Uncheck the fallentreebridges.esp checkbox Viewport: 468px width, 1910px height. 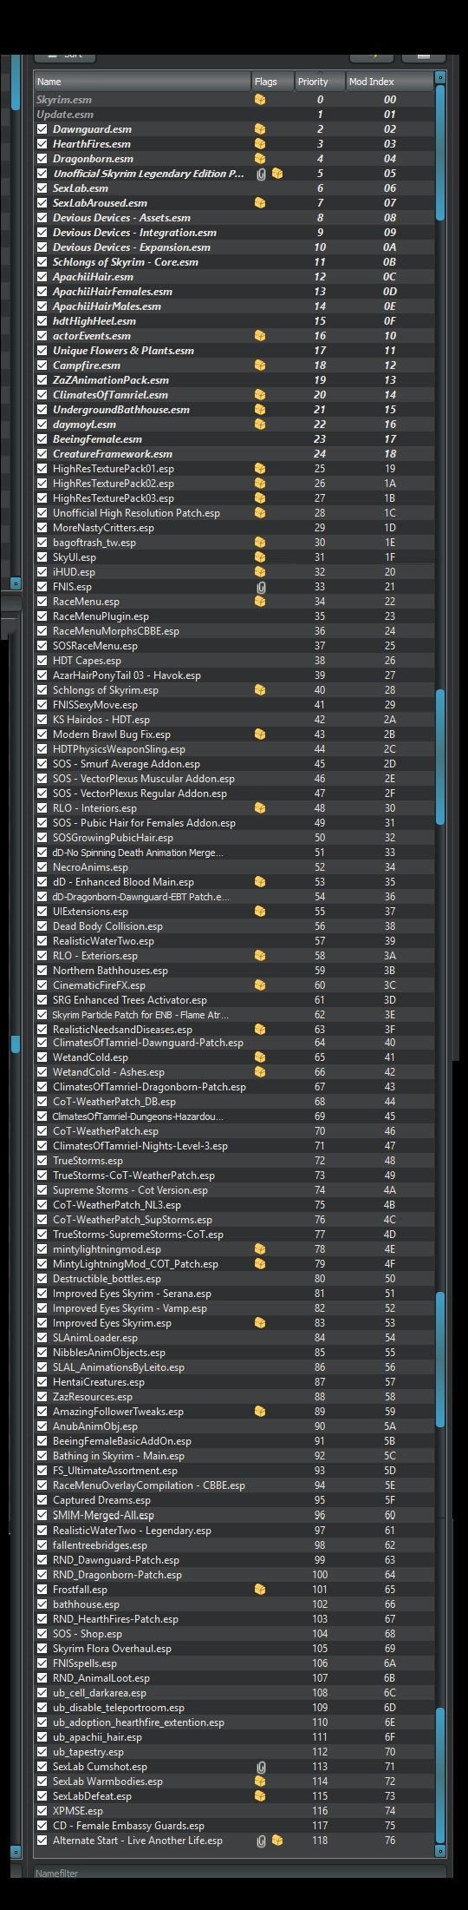pos(42,1545)
